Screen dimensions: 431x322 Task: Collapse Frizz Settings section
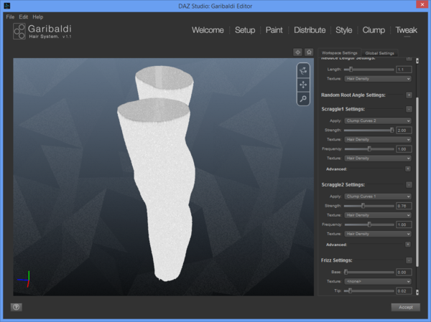(409, 260)
